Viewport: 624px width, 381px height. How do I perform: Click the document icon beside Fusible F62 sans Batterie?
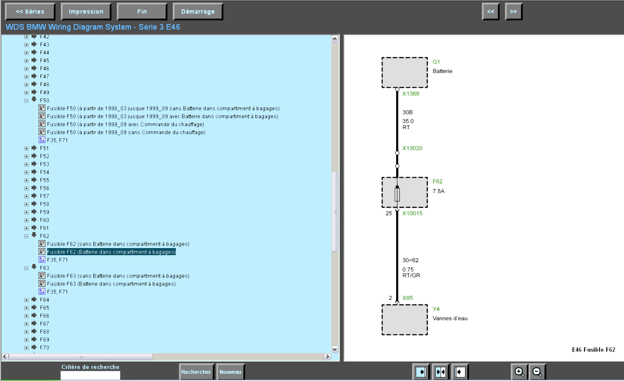(42, 244)
